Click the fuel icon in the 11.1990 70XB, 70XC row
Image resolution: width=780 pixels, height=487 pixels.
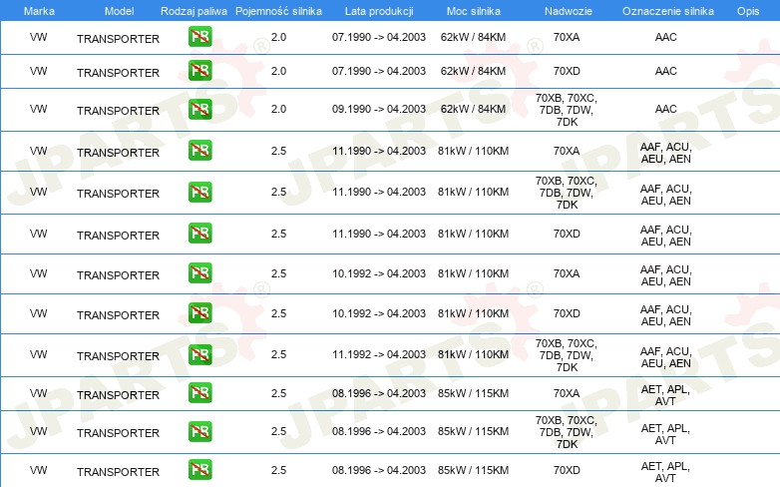199,192
